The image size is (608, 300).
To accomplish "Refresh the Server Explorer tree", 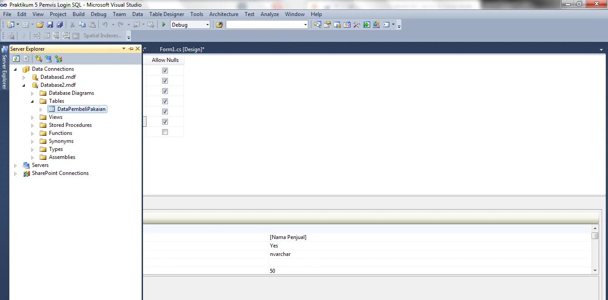I will coord(16,59).
